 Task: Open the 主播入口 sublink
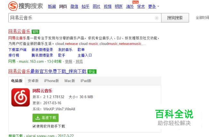[x=85, y=55]
